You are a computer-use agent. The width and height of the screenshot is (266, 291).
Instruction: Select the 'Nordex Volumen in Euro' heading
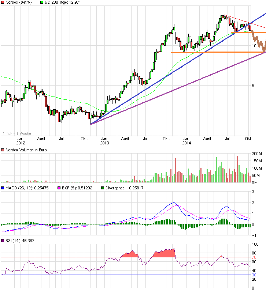coord(26,150)
